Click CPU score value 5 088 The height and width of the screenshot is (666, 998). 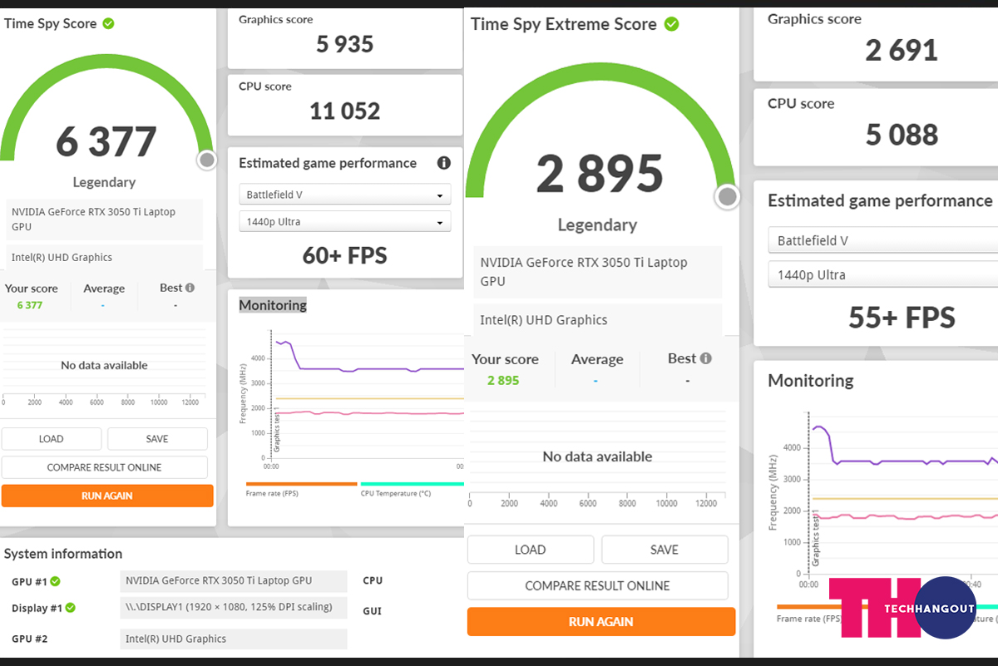902,135
